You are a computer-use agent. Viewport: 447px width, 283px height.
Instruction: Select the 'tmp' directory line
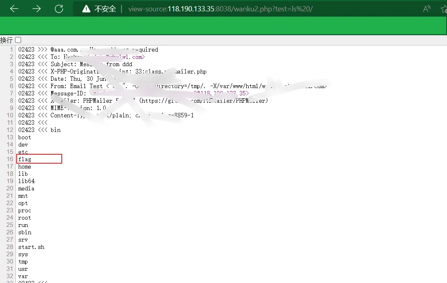23,261
